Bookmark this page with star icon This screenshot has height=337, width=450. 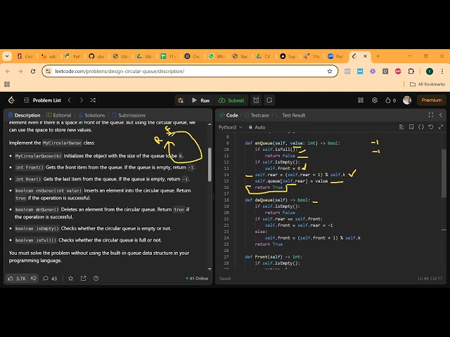(330, 72)
